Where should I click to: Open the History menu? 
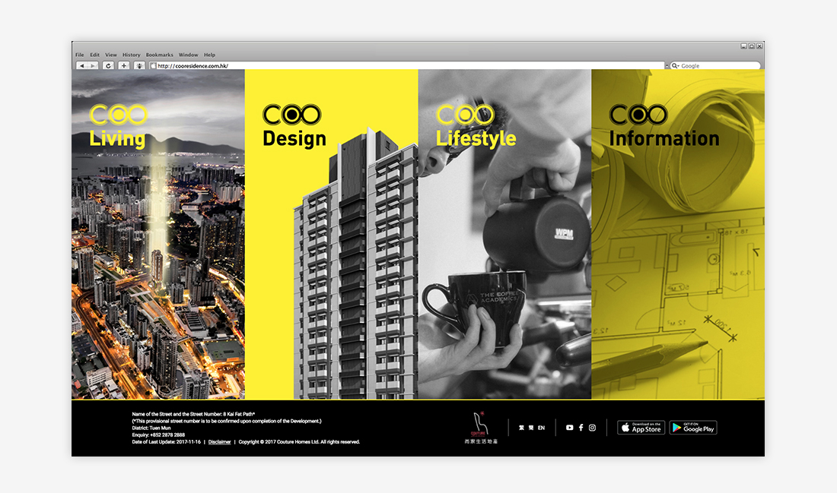[131, 55]
